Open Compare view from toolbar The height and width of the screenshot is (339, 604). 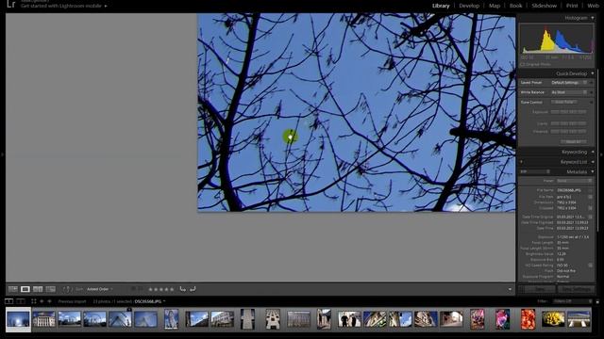click(38, 289)
